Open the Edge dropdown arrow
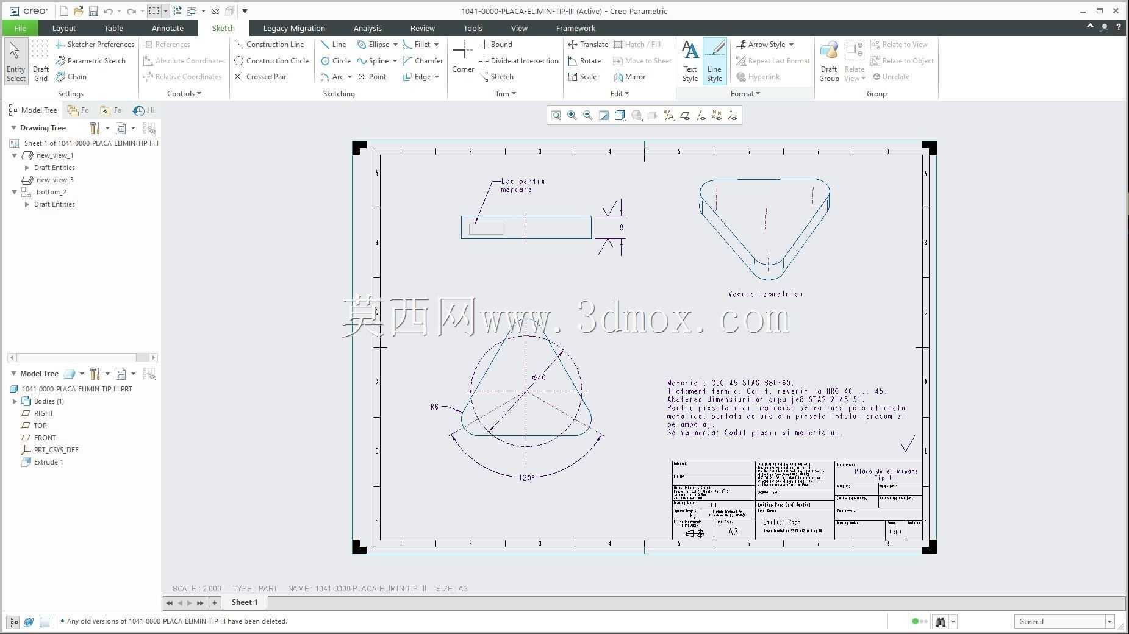 pos(437,77)
